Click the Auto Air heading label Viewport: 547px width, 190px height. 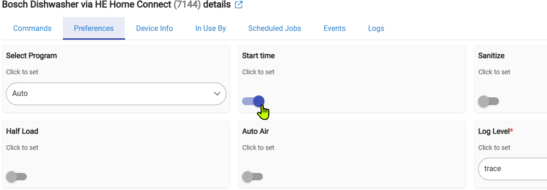[x=255, y=131]
